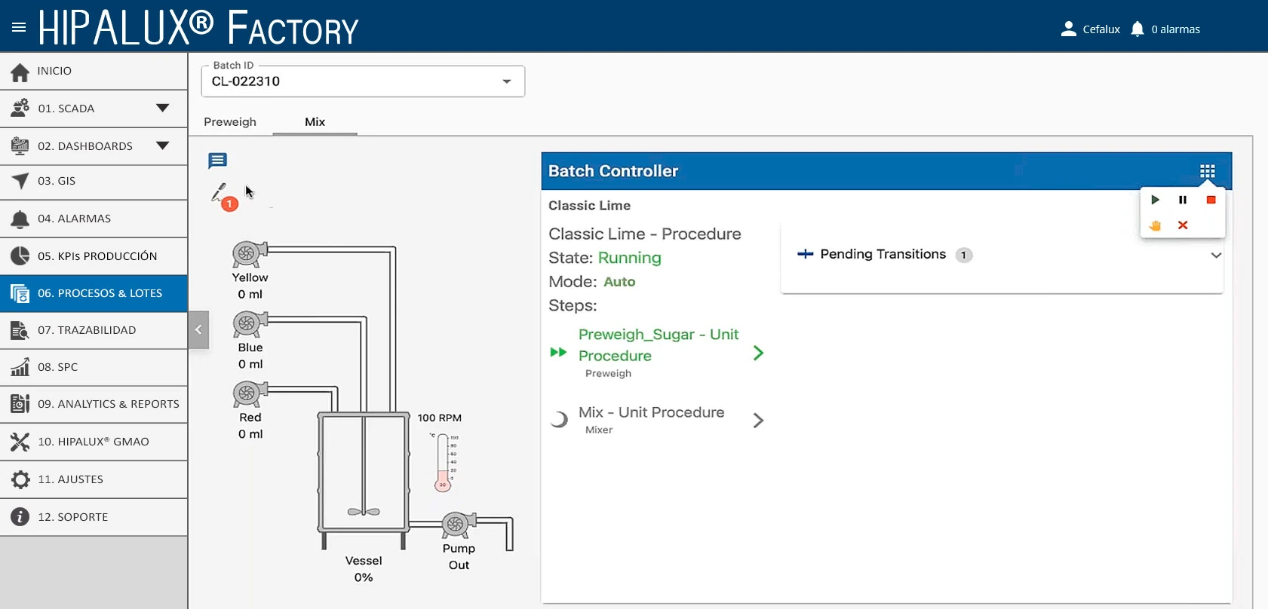Image resolution: width=1268 pixels, height=609 pixels.
Task: Click the 100 RPM reading
Action: (440, 418)
